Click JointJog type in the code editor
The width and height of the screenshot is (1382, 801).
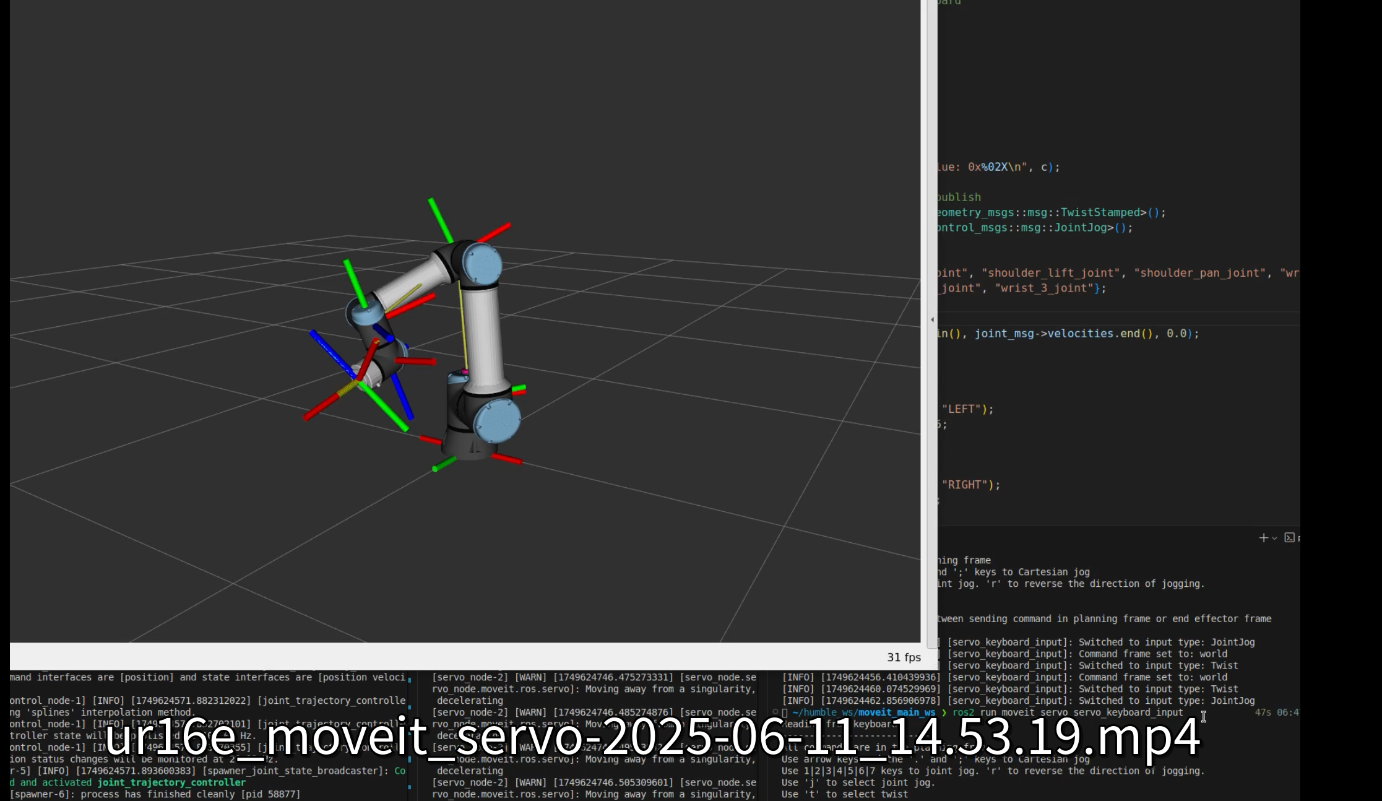1080,228
